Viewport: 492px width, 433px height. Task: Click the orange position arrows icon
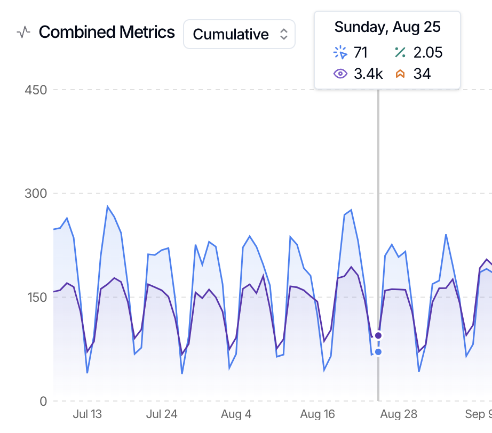click(400, 74)
